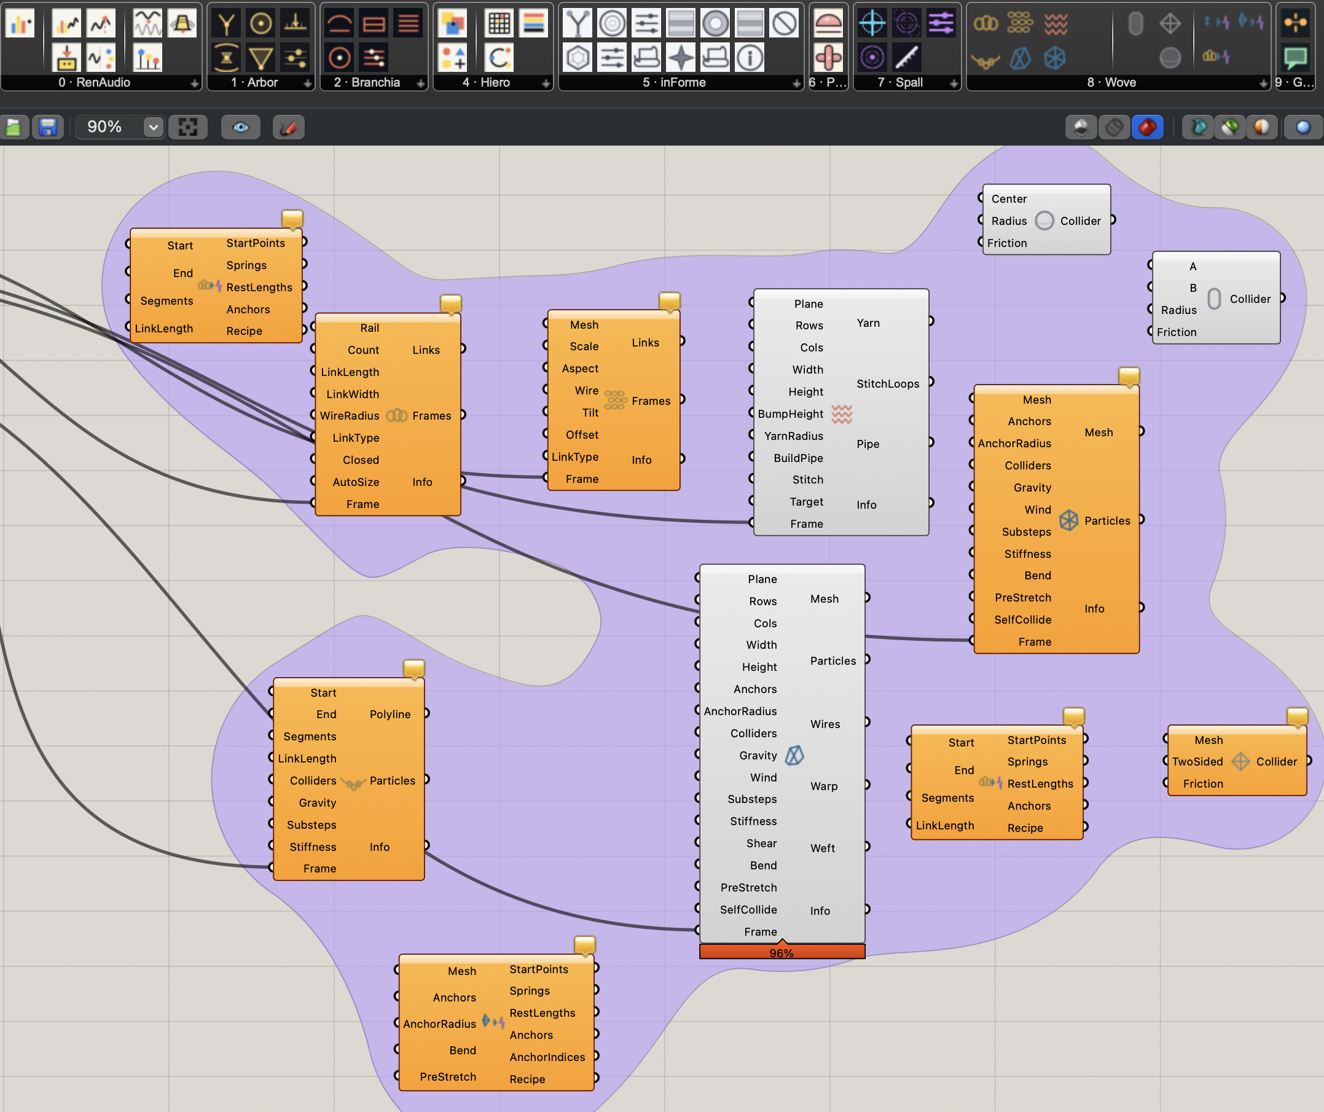Select the red sketch pencil tool icon
Image resolution: width=1324 pixels, height=1112 pixels.
(x=288, y=127)
